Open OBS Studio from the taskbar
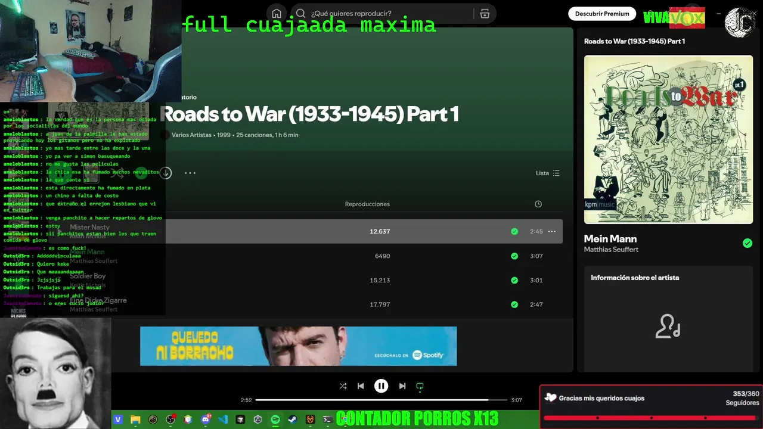Image resolution: width=763 pixels, height=429 pixels. click(x=170, y=420)
